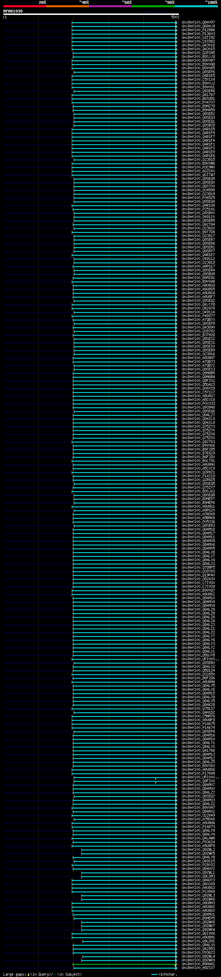
Task: Open hit UniRef100_Q9ZWL4
Action: coord(198,957)
